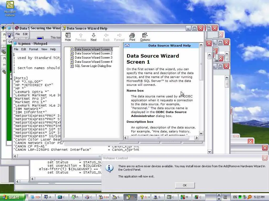
Task: Click the Hide toolbar icon in Help
Action: [x=68, y=37]
